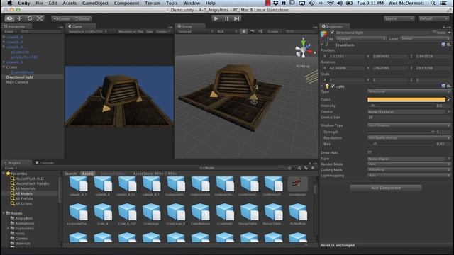Toggle Stats in the Game view
This screenshot has width=454, height=255.
150,31
